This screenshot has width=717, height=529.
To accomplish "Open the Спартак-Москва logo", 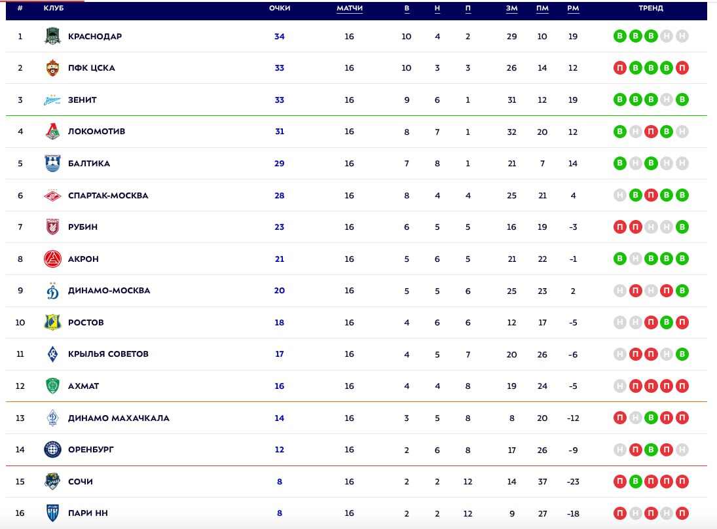I will point(52,196).
